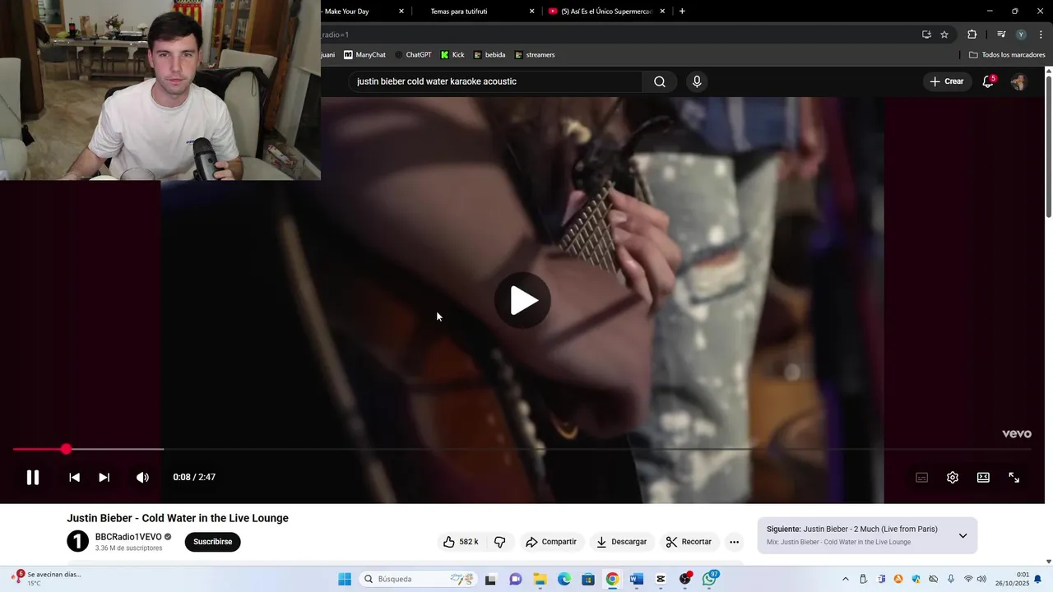Screen dimensions: 1053x592
Task: Open the bebida bookmarks folder
Action: 489,55
